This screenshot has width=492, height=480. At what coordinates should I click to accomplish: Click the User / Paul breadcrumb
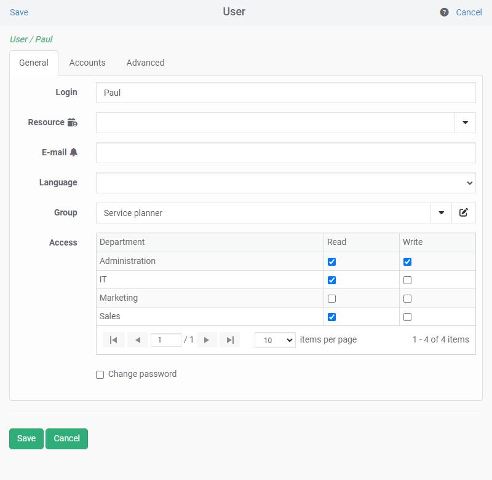pyautogui.click(x=31, y=39)
